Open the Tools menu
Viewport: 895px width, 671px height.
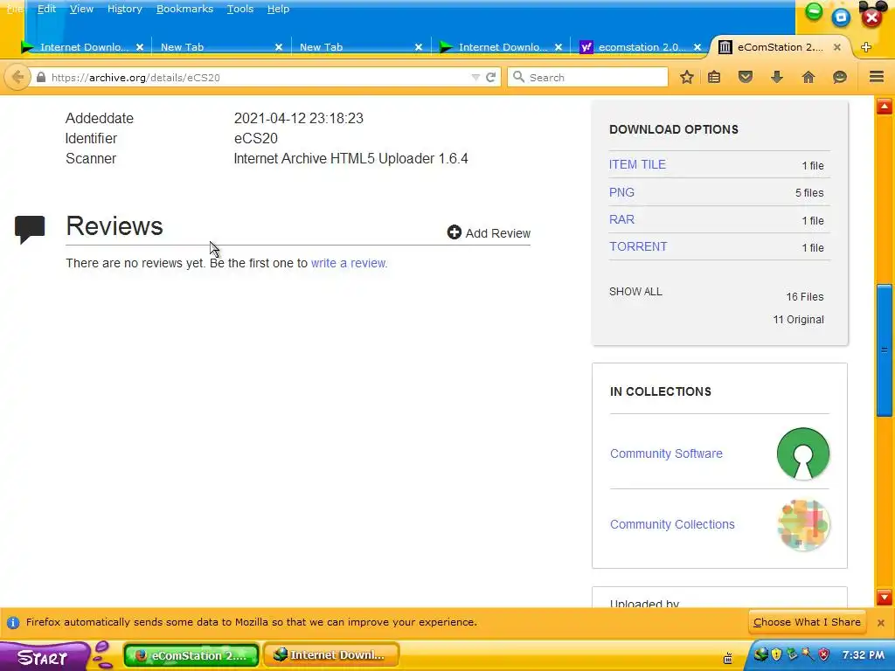pyautogui.click(x=239, y=9)
